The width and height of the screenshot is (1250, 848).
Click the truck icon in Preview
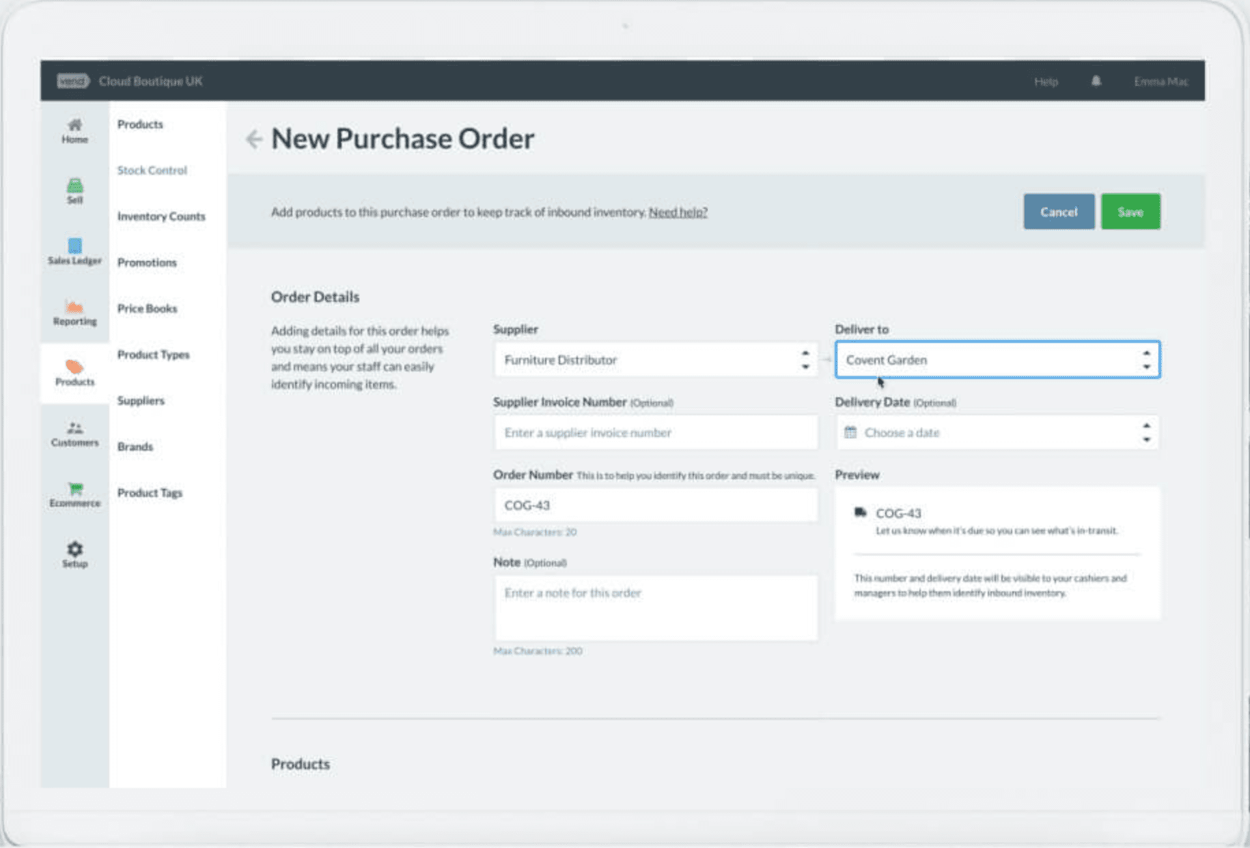tap(861, 512)
